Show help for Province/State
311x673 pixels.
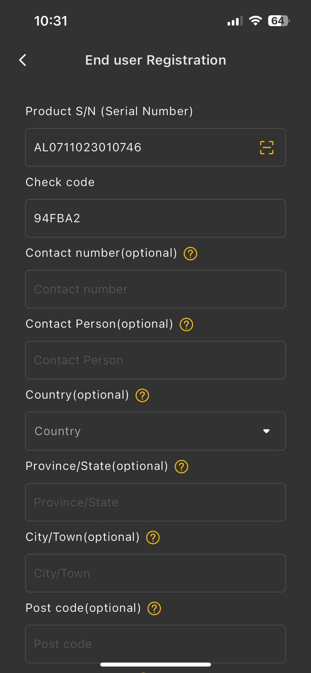point(181,466)
